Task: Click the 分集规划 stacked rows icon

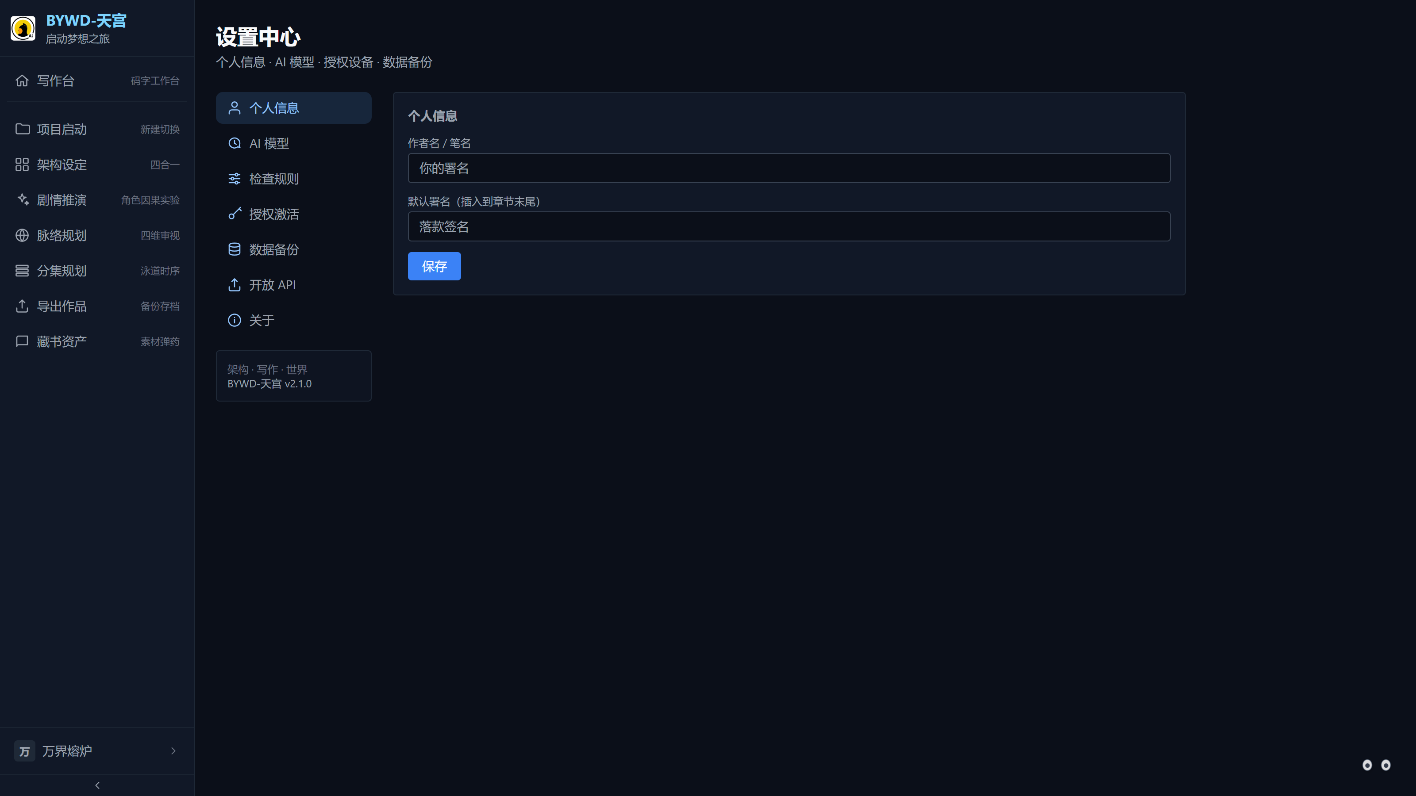Action: coord(22,271)
